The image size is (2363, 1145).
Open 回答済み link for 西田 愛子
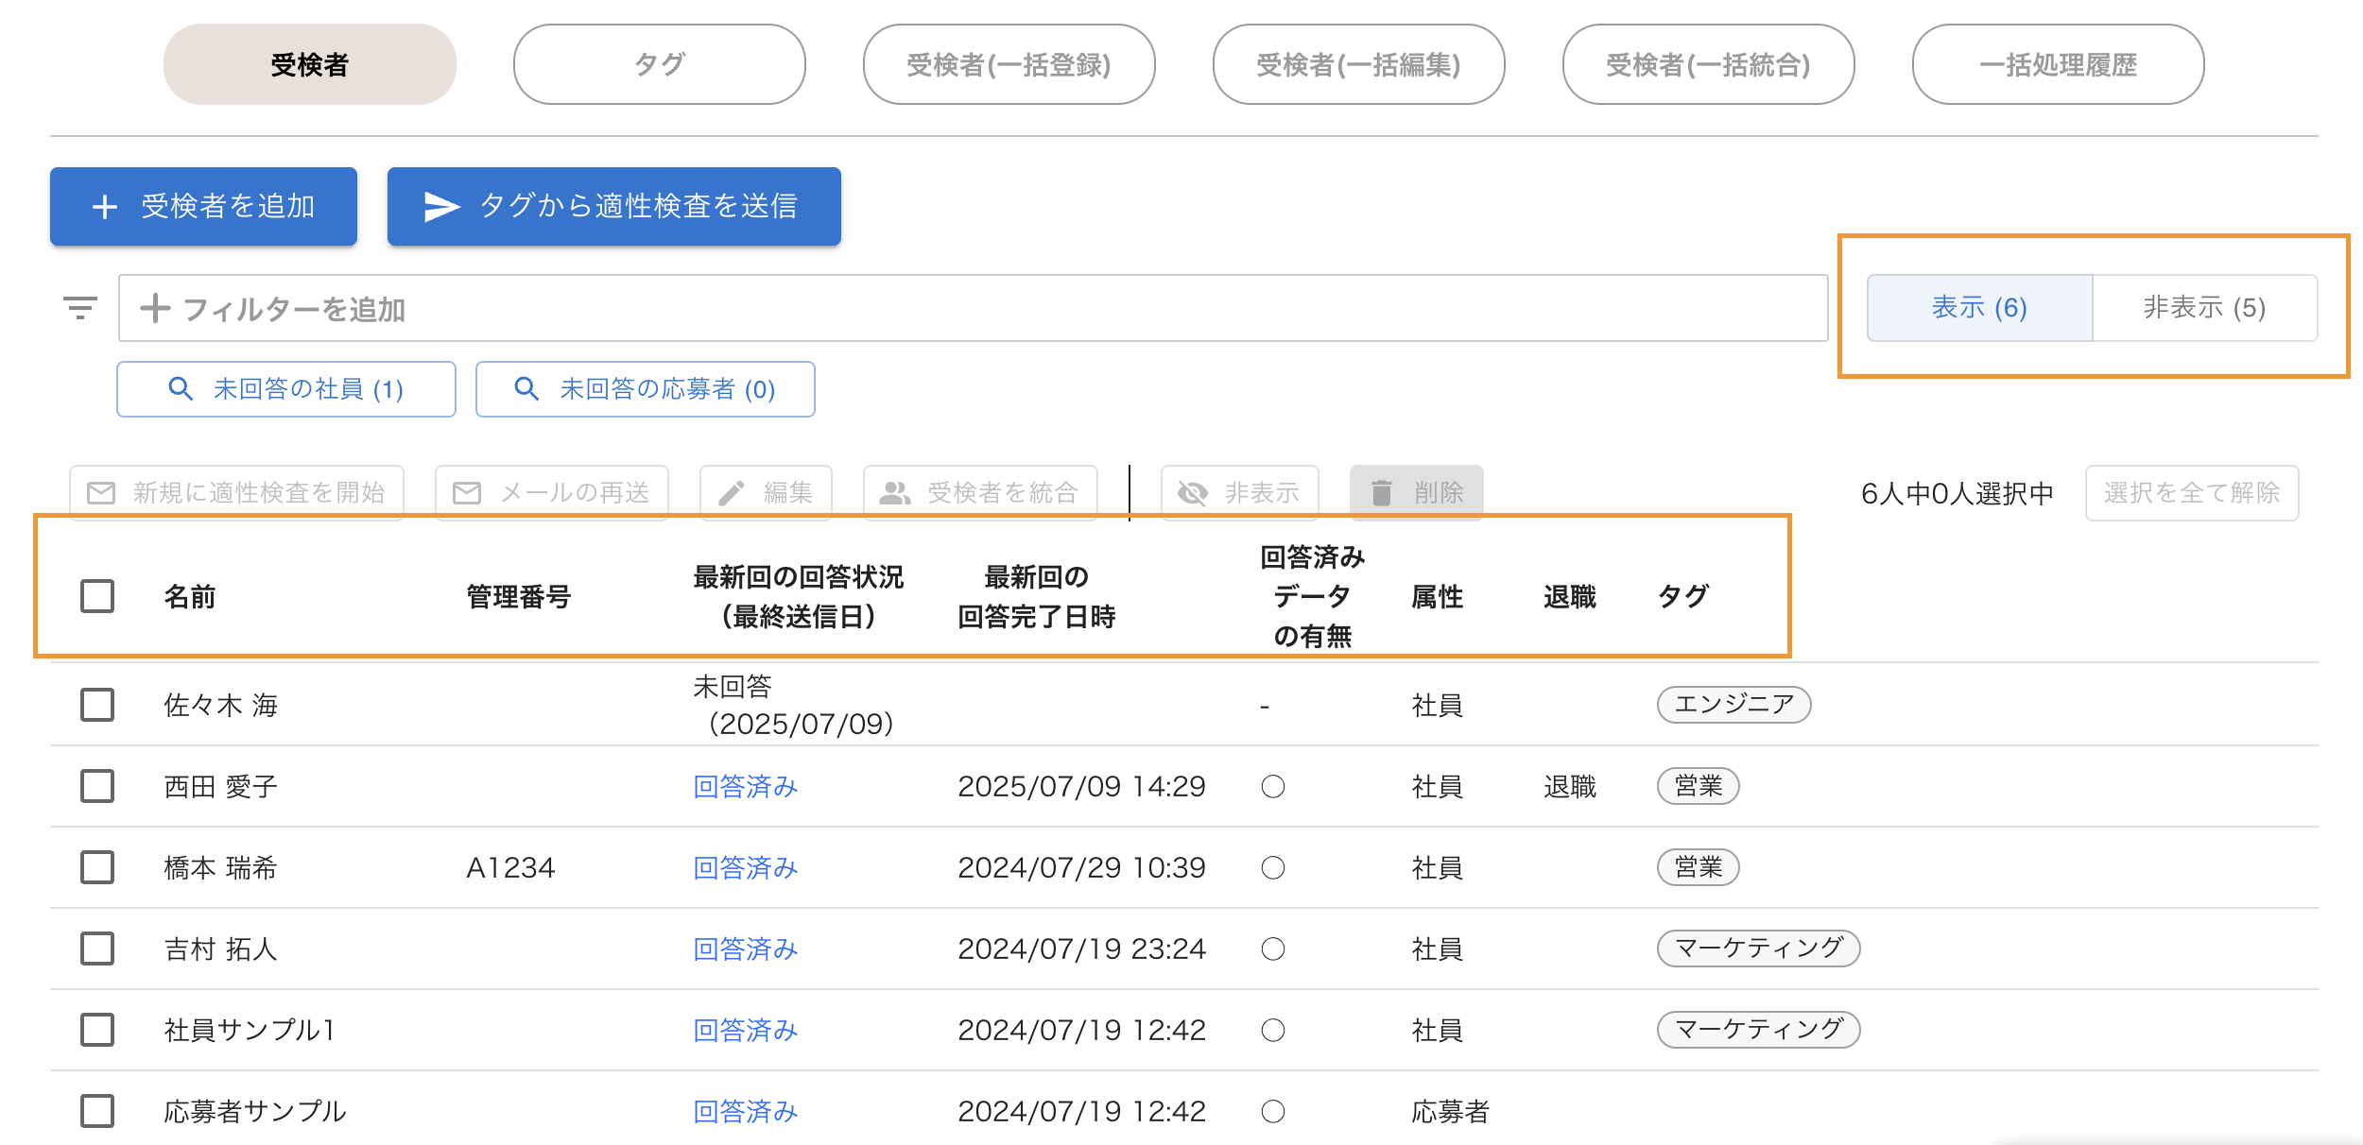point(745,786)
